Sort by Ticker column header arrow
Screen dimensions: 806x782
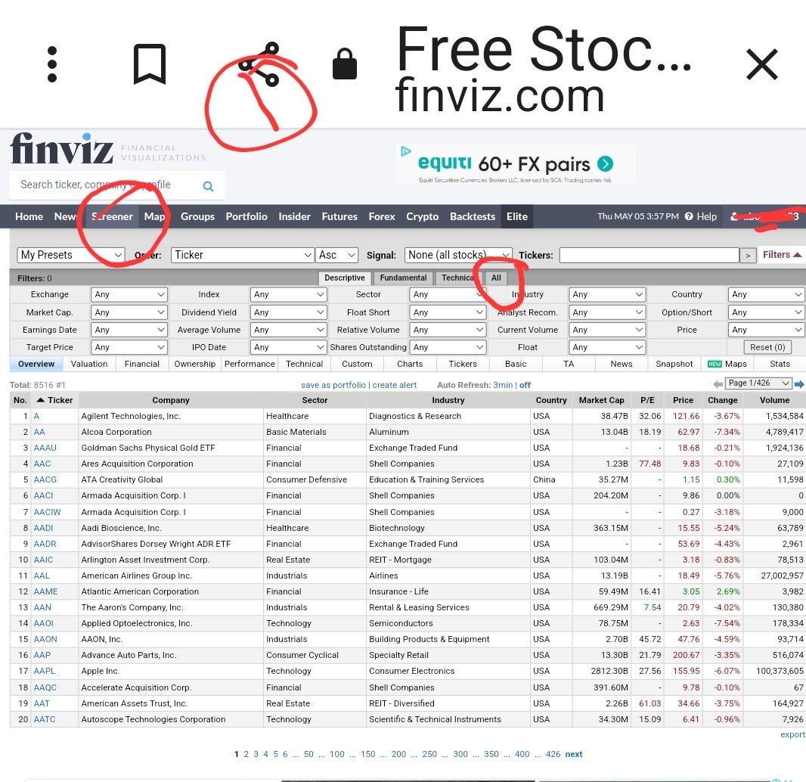[40, 400]
